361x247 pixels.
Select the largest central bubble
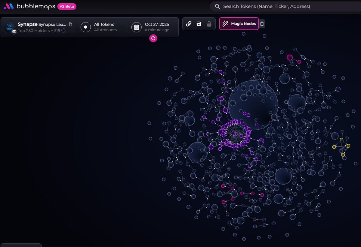[253, 105]
